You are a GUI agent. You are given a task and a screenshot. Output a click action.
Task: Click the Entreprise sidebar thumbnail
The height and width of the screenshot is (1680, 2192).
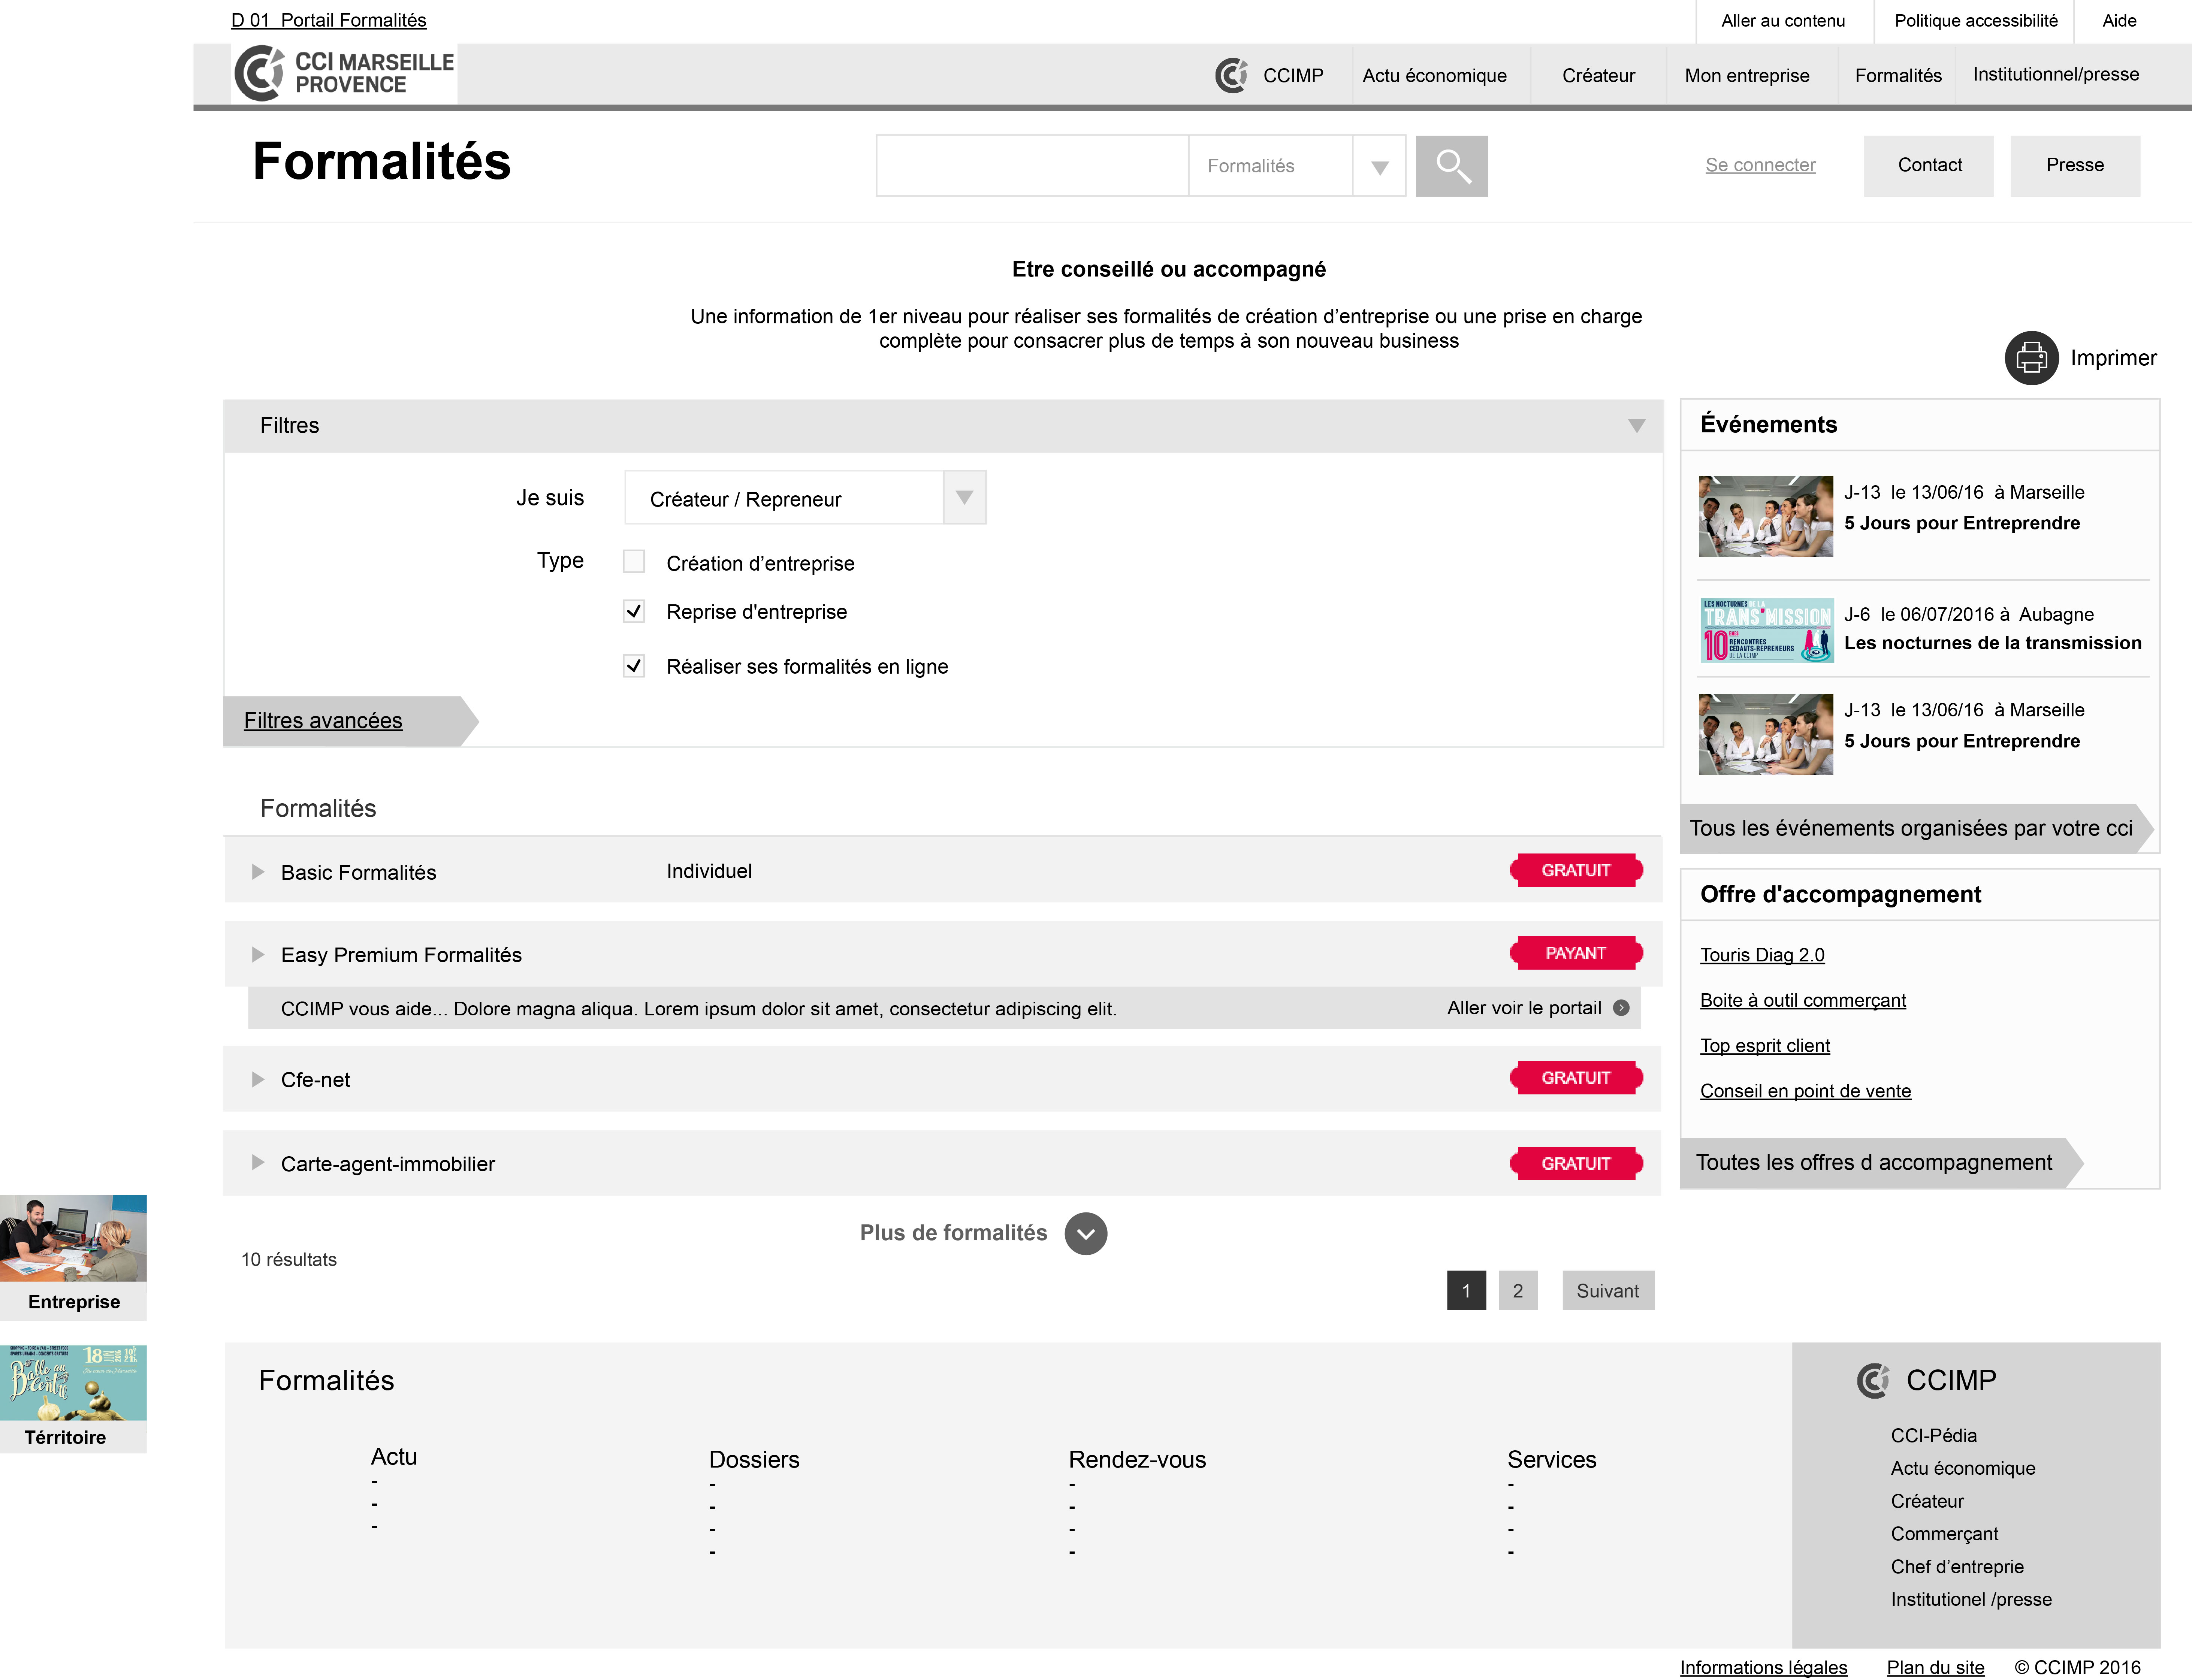coord(73,1238)
